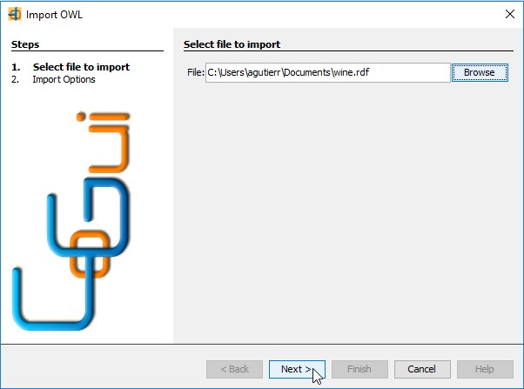The width and height of the screenshot is (524, 389).
Task: Select step 2 Import Options
Action: click(53, 79)
